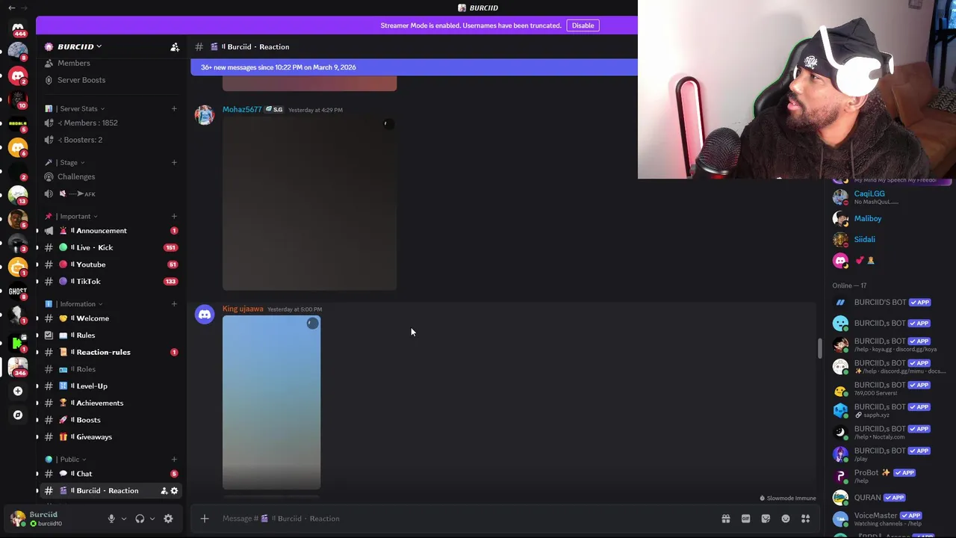Mute the microphone in user panel
This screenshot has width=956, height=538.
click(x=111, y=519)
